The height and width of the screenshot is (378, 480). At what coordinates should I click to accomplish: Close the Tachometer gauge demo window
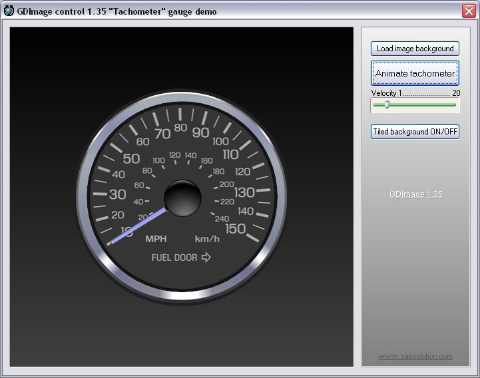pos(469,11)
